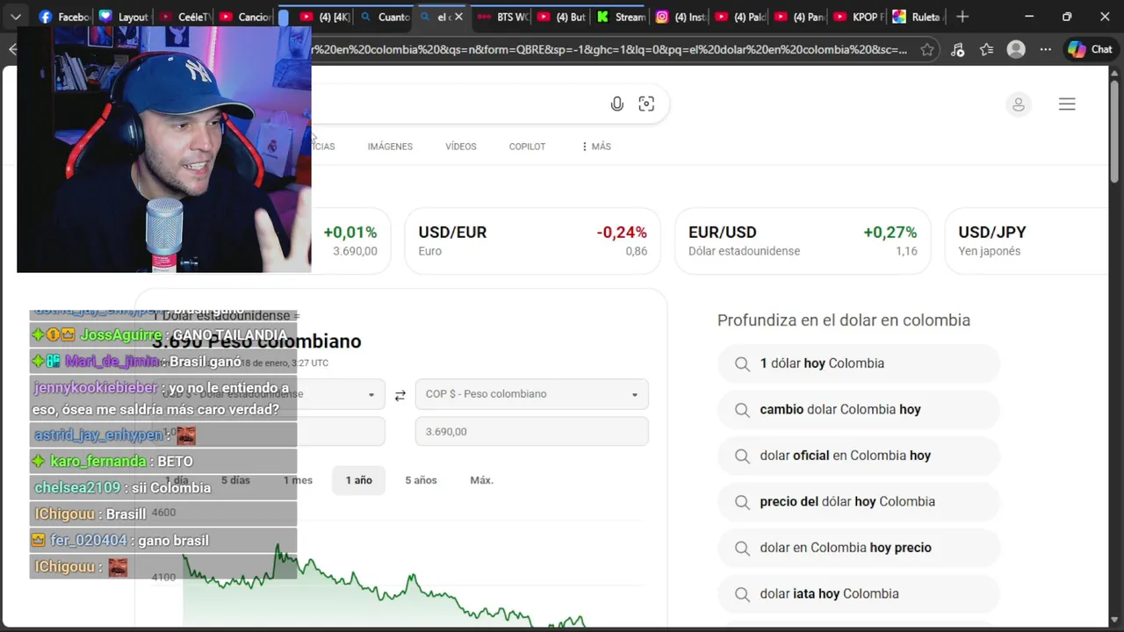Click search icon beside '1 dólar hoy Colombia'
The image size is (1124, 632).
743,364
